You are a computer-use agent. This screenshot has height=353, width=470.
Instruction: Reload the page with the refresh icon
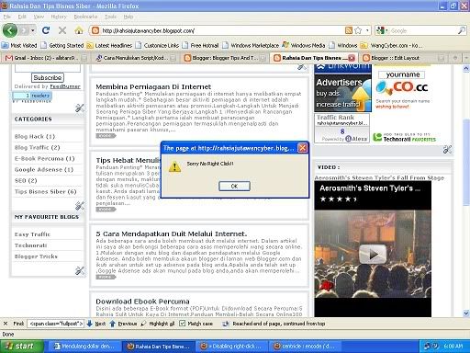(x=46, y=30)
